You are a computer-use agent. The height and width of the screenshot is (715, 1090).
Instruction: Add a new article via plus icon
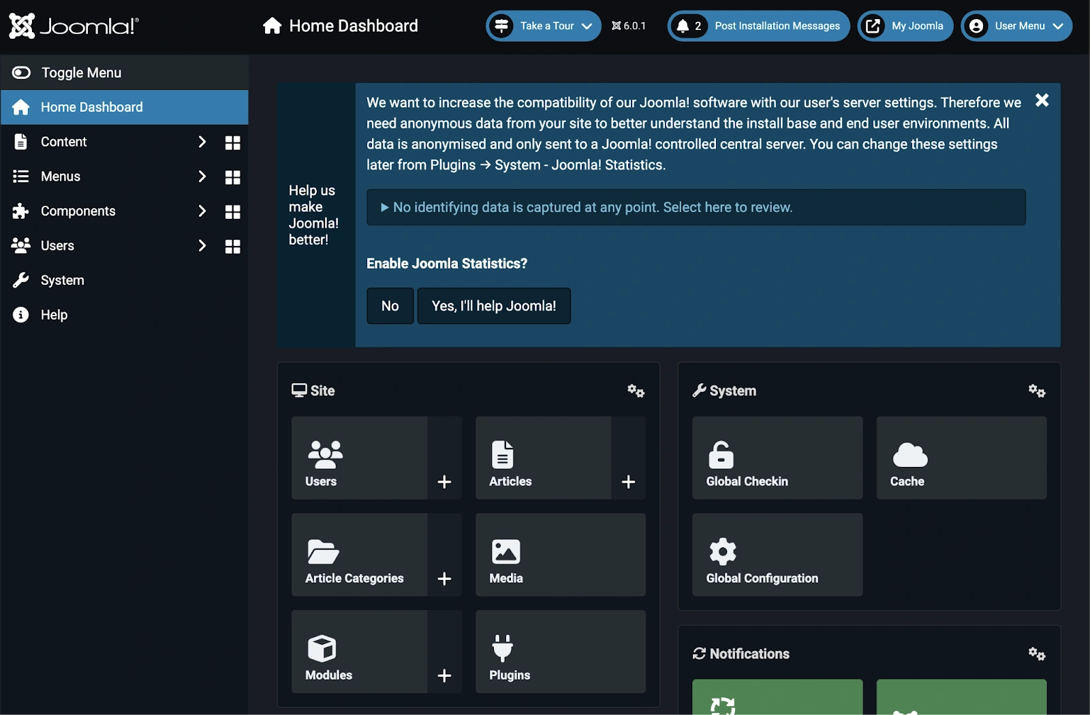628,482
